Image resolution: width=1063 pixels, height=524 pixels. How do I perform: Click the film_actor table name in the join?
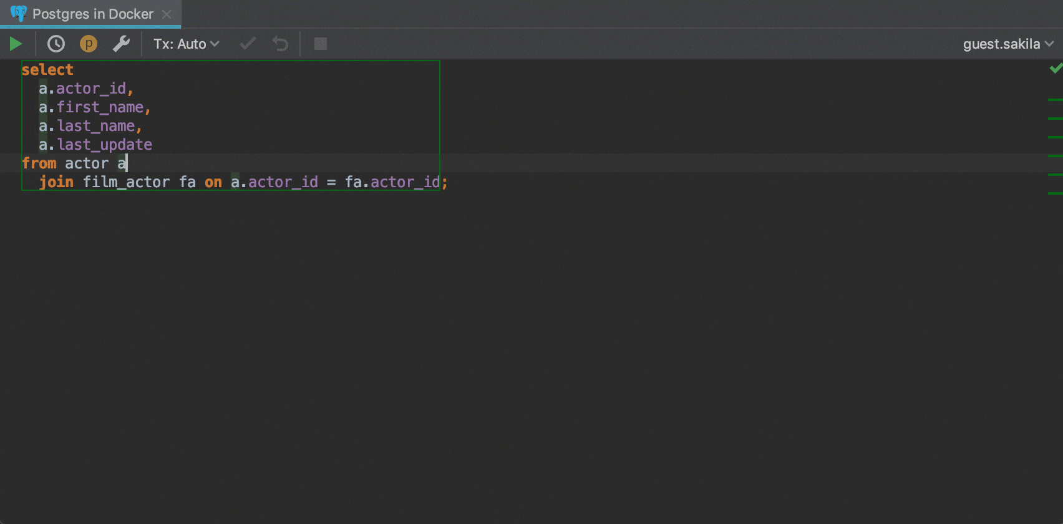click(x=126, y=182)
